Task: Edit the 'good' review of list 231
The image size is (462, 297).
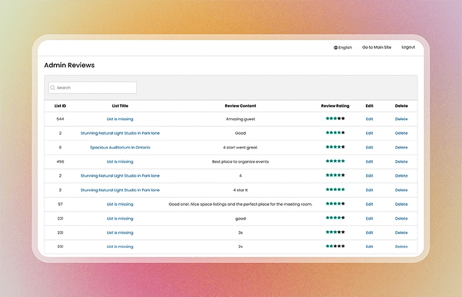Action: click(x=369, y=219)
